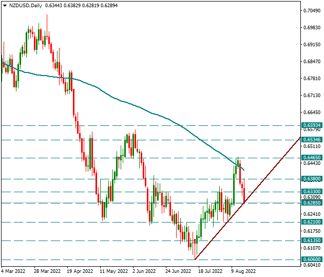Click the 2 Jun 2022 date label
Viewport: 324px width, 277px height.
click(x=144, y=271)
